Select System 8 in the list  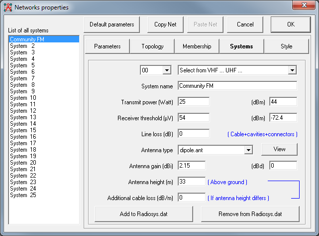tap(44, 85)
